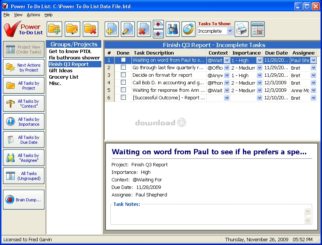The image size is (322, 245).
Task: Open the Actions menu
Action: [x=33, y=15]
